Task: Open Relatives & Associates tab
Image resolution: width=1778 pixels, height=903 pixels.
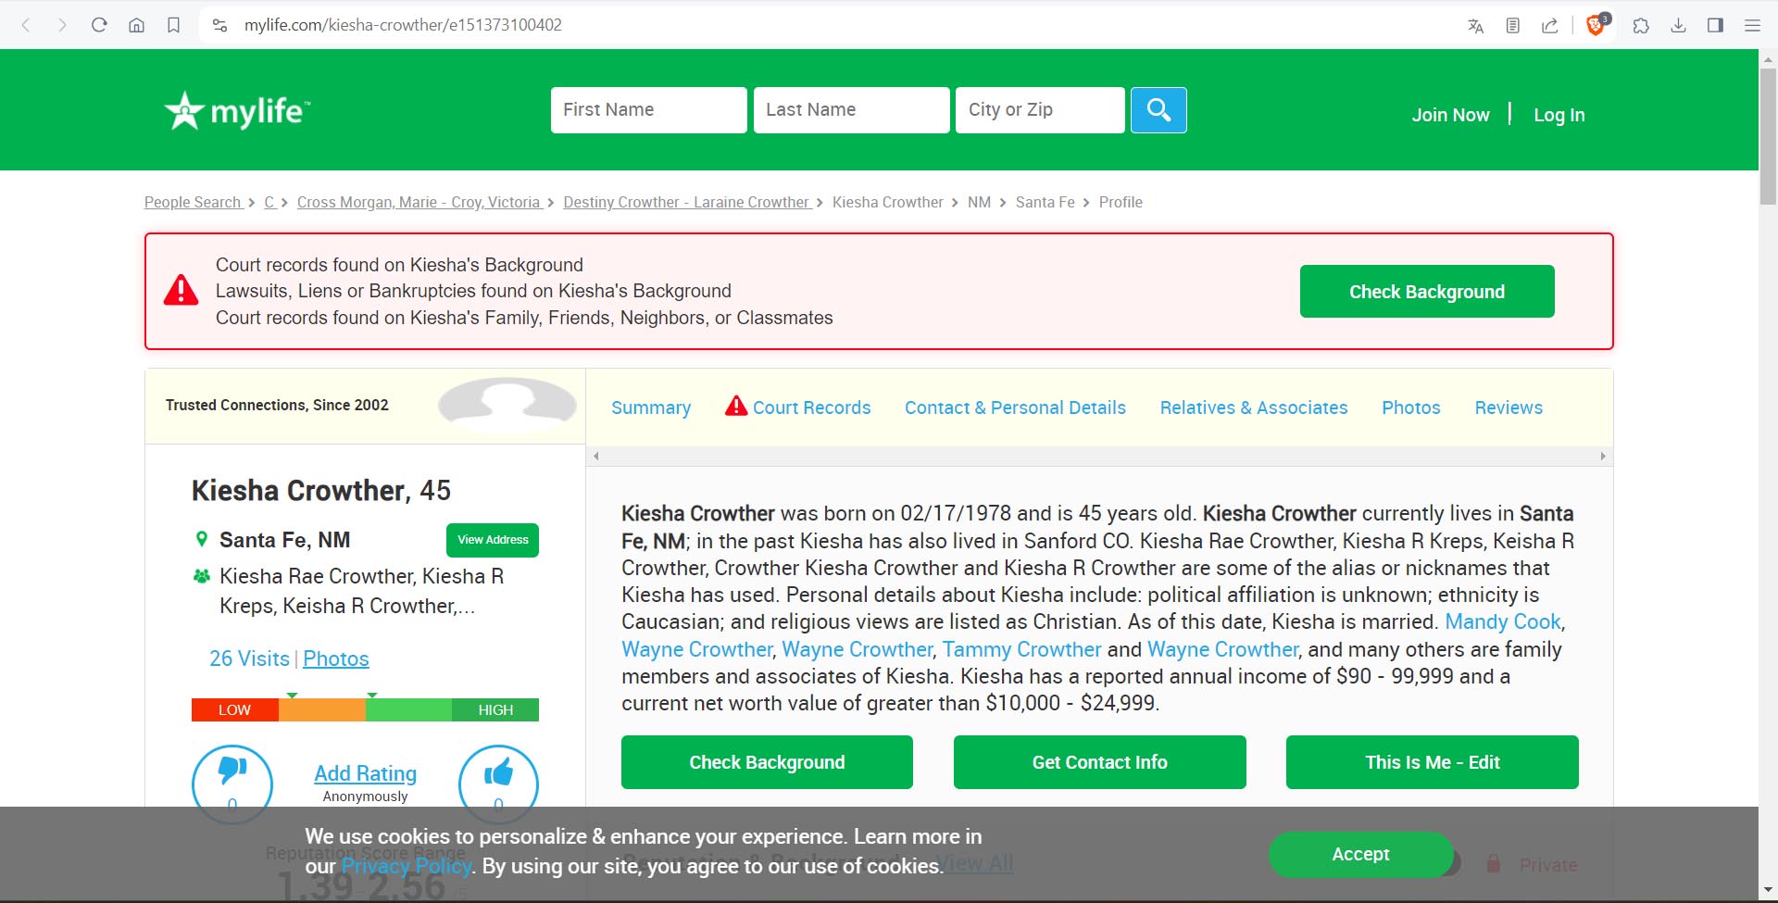Action: 1254,408
